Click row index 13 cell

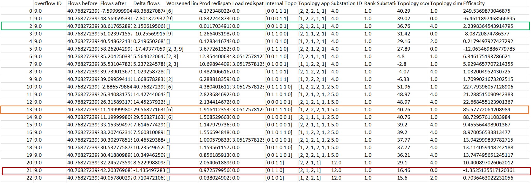pos(29,110)
